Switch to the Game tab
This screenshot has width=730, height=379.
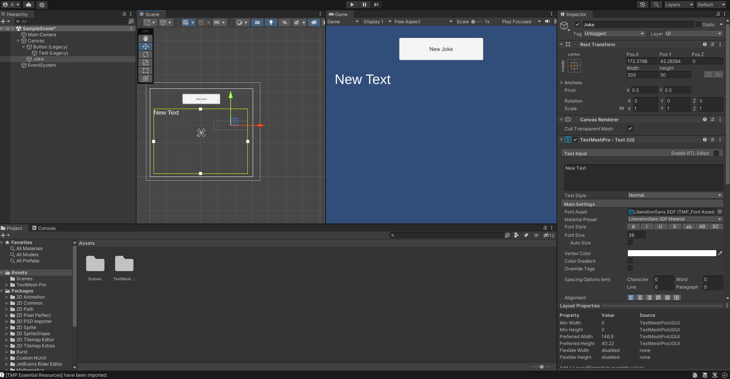[x=338, y=14]
